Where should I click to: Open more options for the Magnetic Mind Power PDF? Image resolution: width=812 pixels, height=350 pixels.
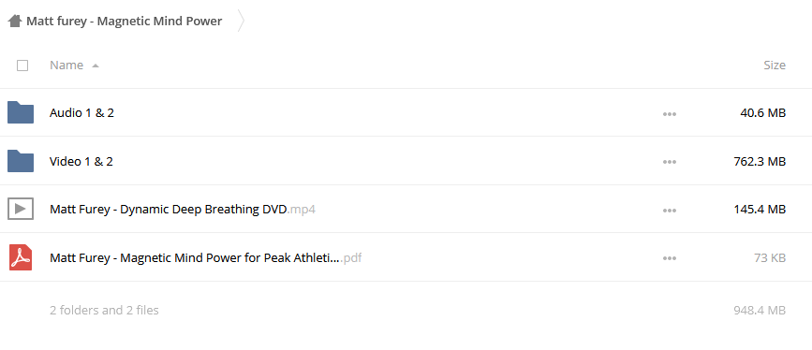pos(670,258)
